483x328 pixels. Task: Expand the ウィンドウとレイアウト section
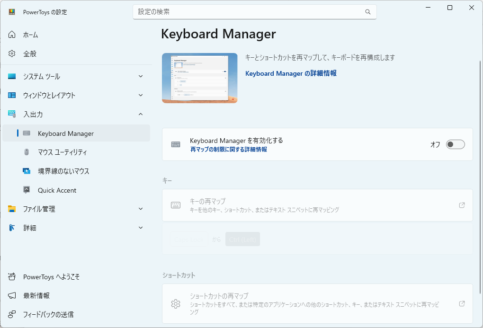click(x=141, y=95)
